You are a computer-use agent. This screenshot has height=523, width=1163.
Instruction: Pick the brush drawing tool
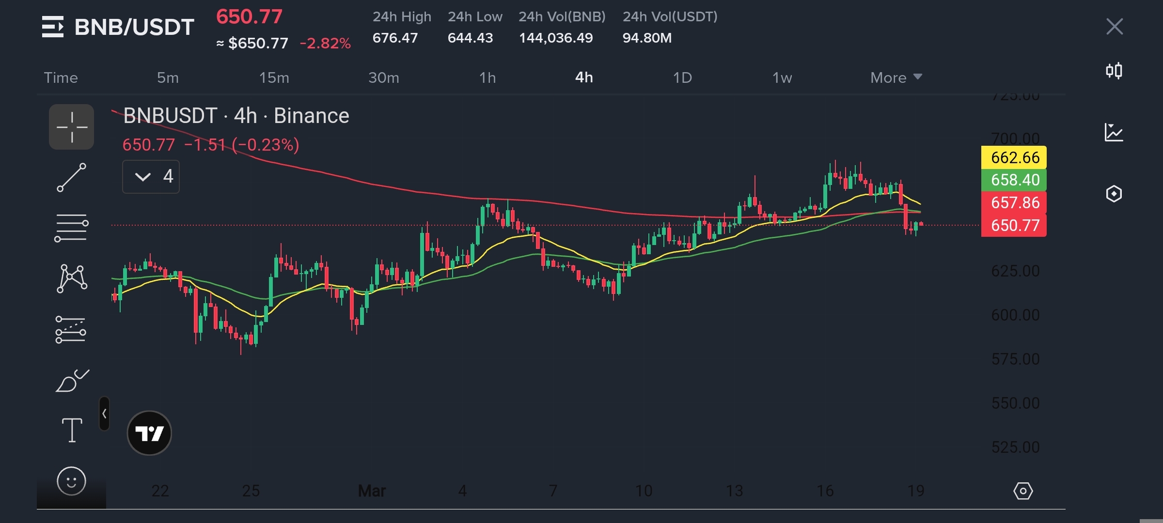tap(72, 381)
